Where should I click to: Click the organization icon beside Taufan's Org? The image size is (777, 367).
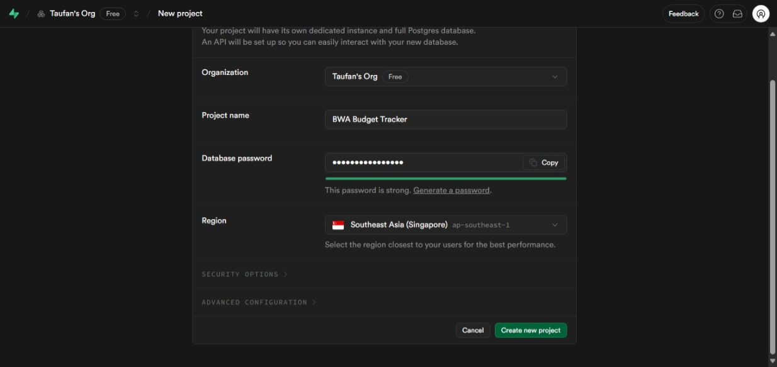pos(41,14)
